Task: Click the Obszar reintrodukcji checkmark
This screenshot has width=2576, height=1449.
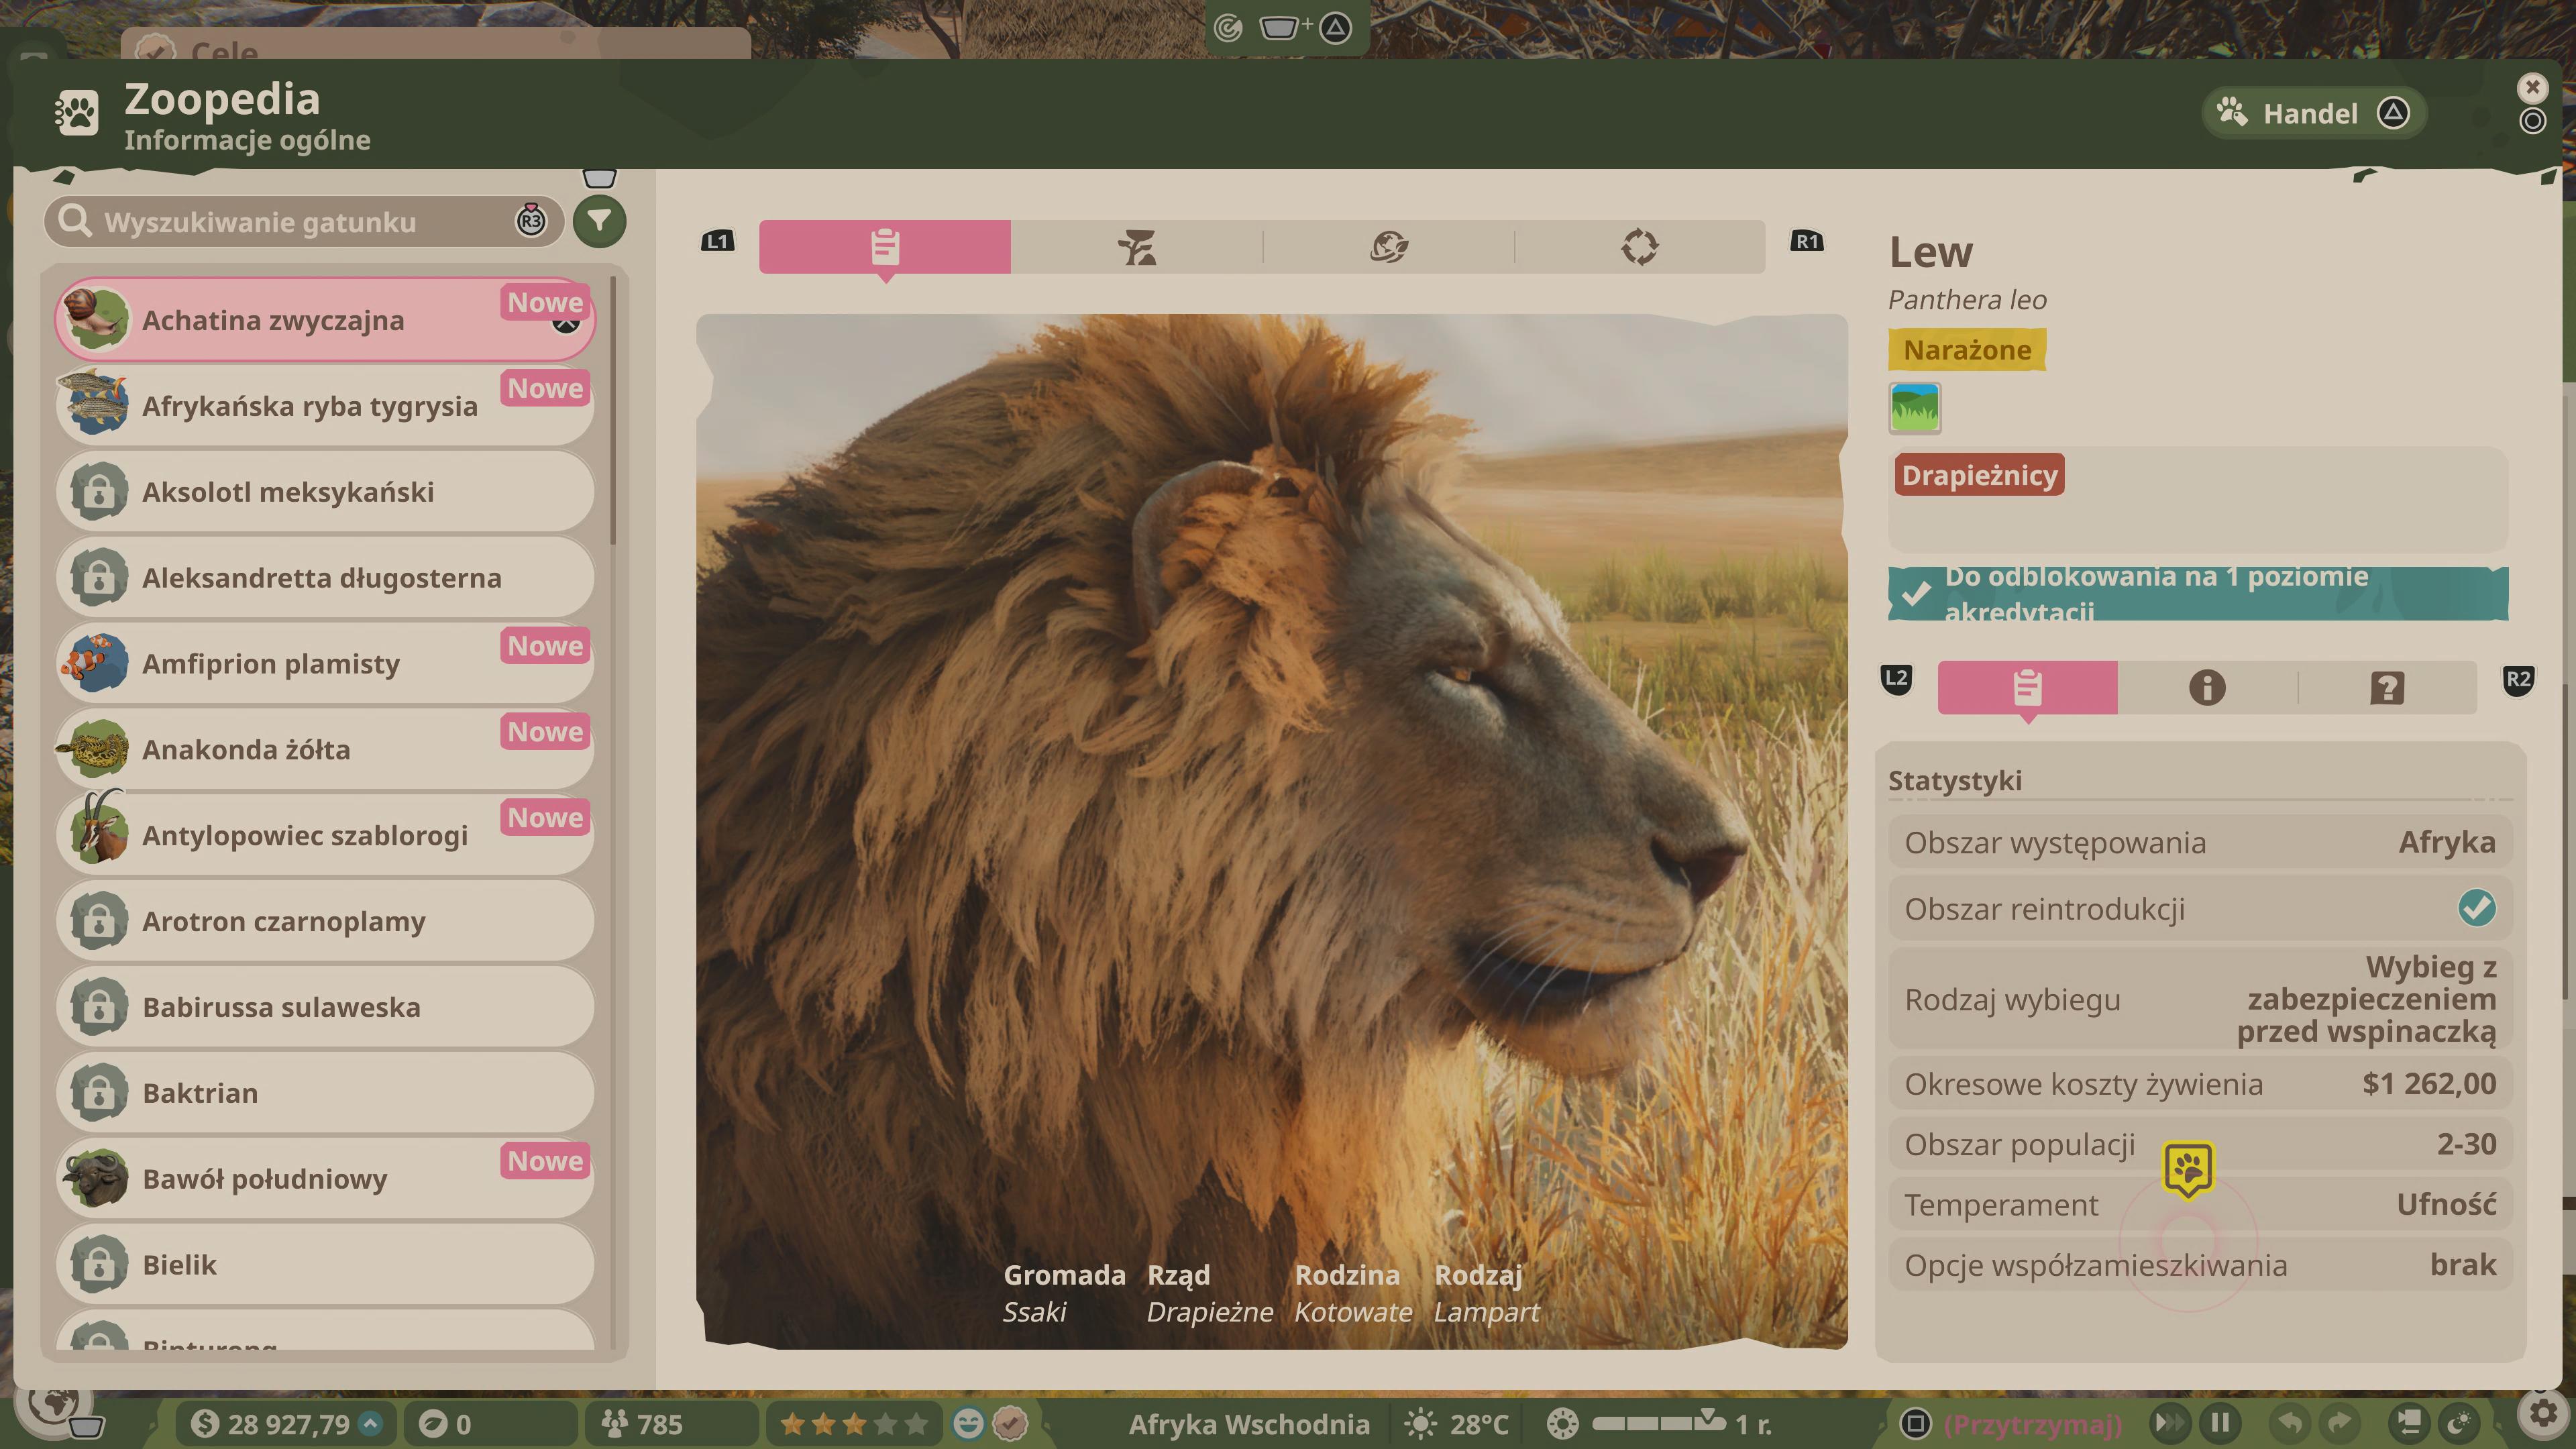Action: coord(2477,909)
